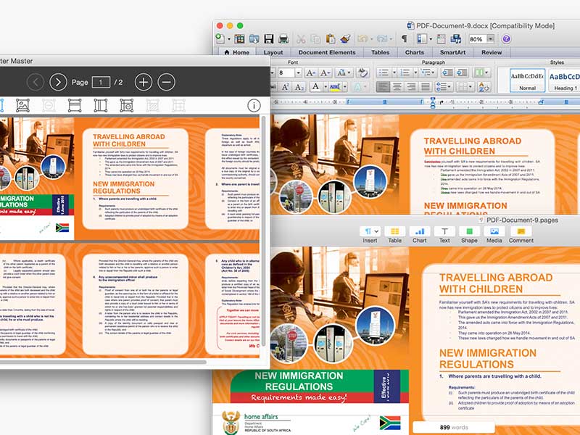Image resolution: width=580 pixels, height=435 pixels.
Task: Click the Open file icon in Word
Action: click(x=254, y=38)
